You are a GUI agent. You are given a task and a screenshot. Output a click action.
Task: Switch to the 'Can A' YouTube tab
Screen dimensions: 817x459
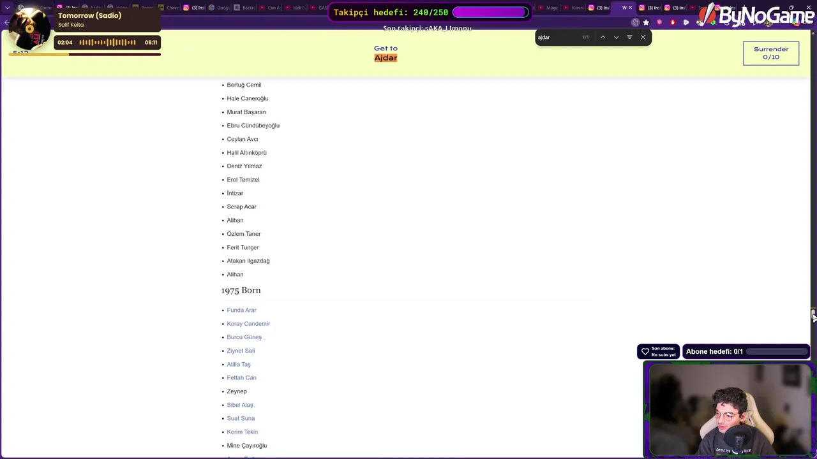coord(270,8)
